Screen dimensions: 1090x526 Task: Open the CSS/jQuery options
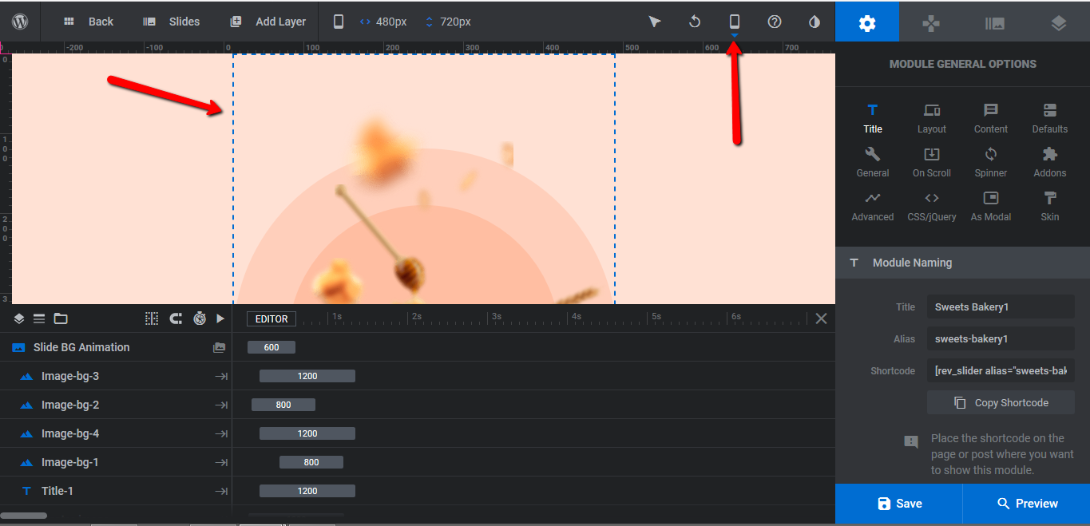[x=932, y=206]
